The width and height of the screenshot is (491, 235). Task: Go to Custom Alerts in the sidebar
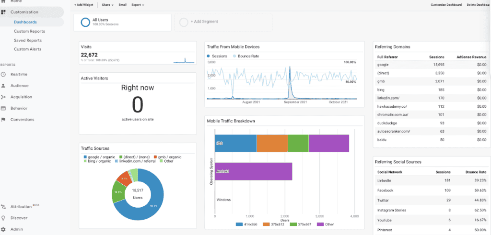coord(27,49)
